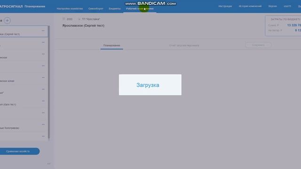The width and height of the screenshot is (301, 169).
Task: Click the ЗАТРАТЫ ПО БЮДЖЕТУ panel title
Action: pyautogui.click(x=285, y=19)
